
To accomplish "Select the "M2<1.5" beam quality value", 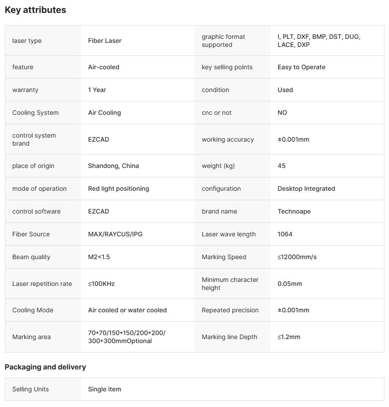I will (x=99, y=257).
